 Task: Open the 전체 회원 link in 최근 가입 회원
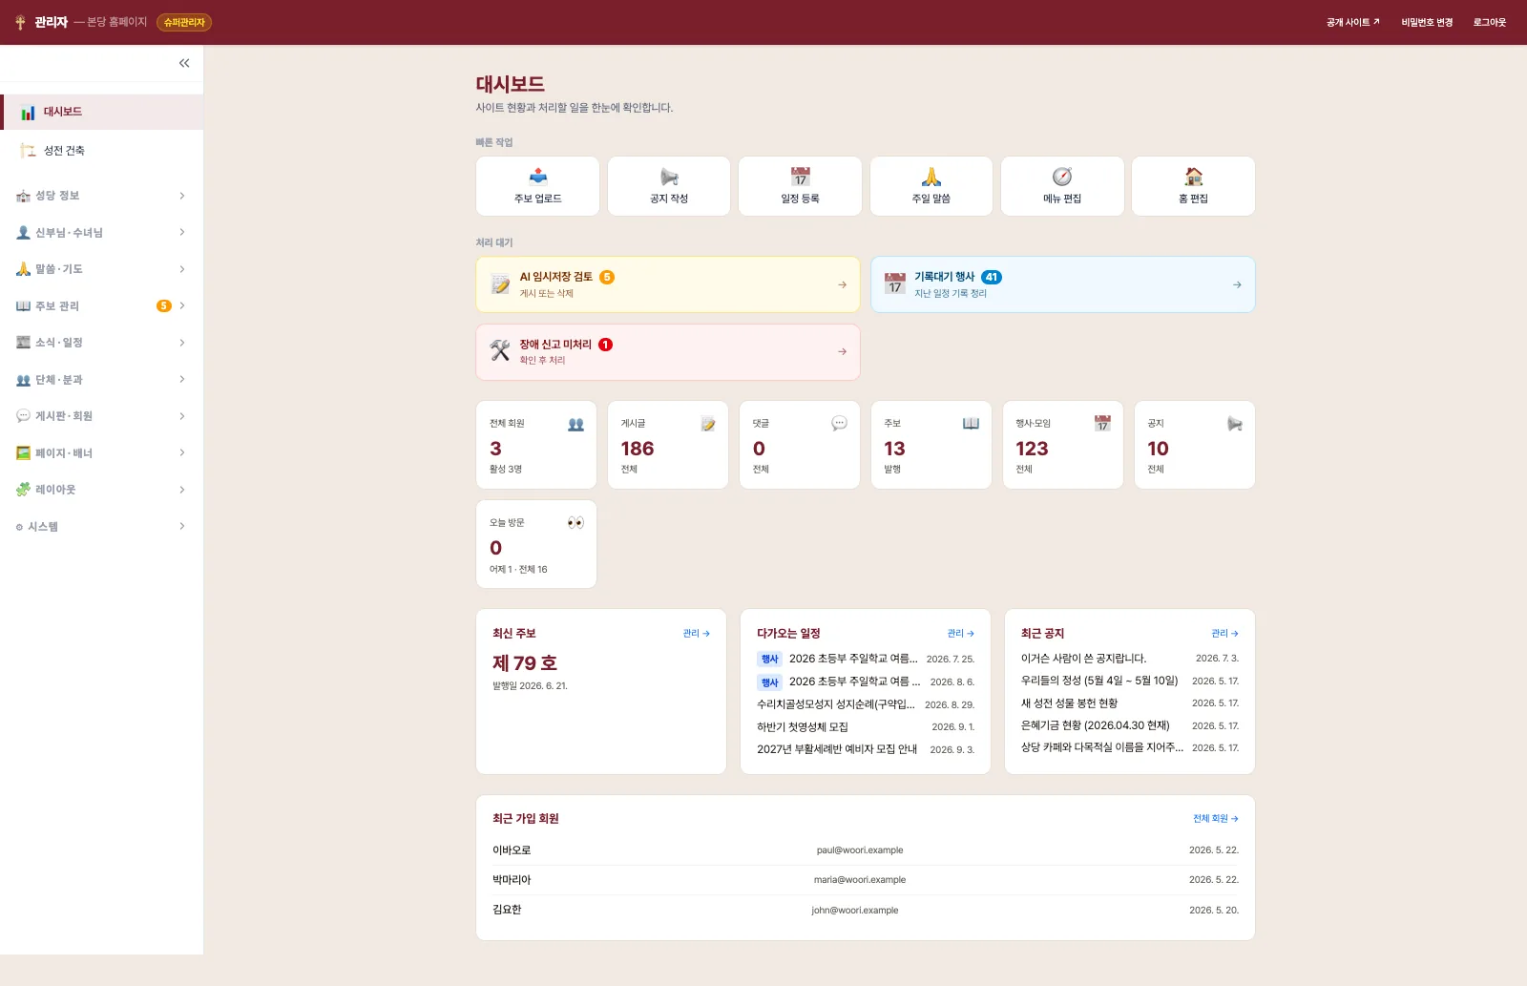click(x=1216, y=819)
